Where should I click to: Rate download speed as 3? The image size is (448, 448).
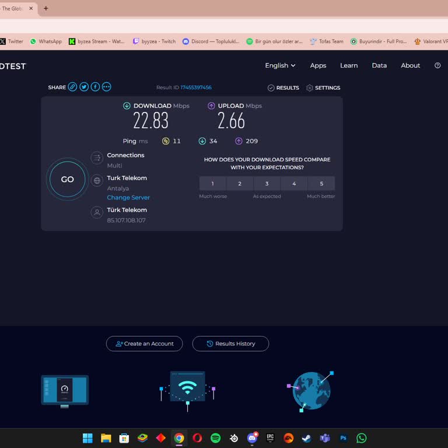267,183
